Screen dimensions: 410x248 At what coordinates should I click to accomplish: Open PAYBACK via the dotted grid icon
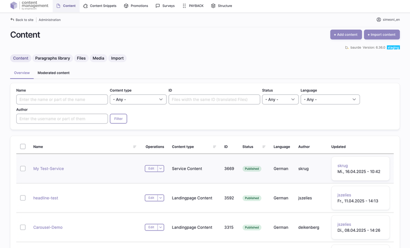(x=184, y=6)
